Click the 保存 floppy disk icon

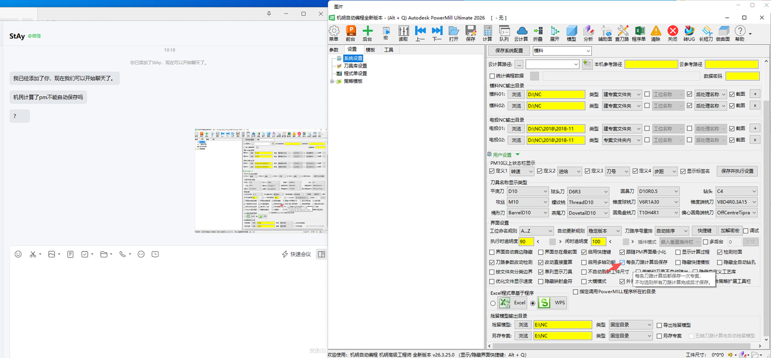471,33
